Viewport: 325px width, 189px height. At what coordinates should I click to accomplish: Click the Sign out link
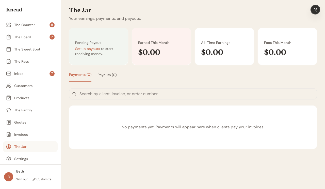22,179
